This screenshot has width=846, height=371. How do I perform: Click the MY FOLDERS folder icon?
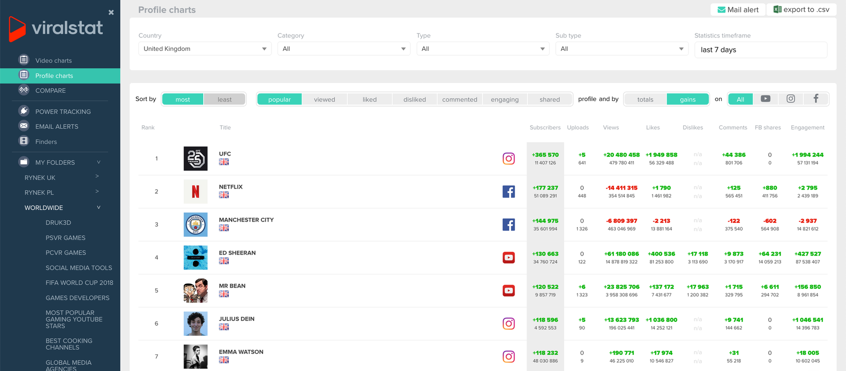click(x=24, y=162)
